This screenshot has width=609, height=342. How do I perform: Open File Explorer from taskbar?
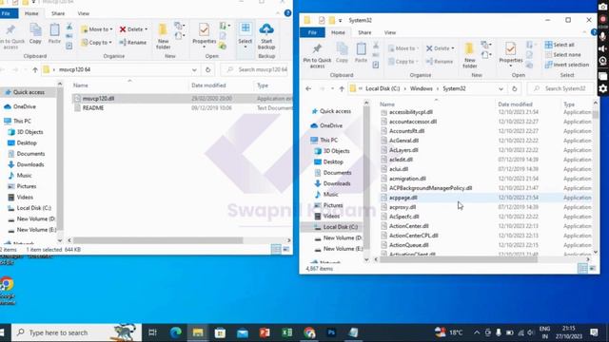click(x=198, y=332)
